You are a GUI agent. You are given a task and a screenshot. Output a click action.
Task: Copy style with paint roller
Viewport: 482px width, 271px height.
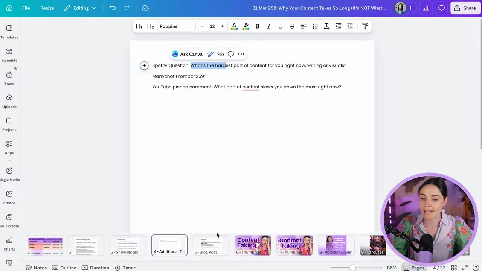365,26
